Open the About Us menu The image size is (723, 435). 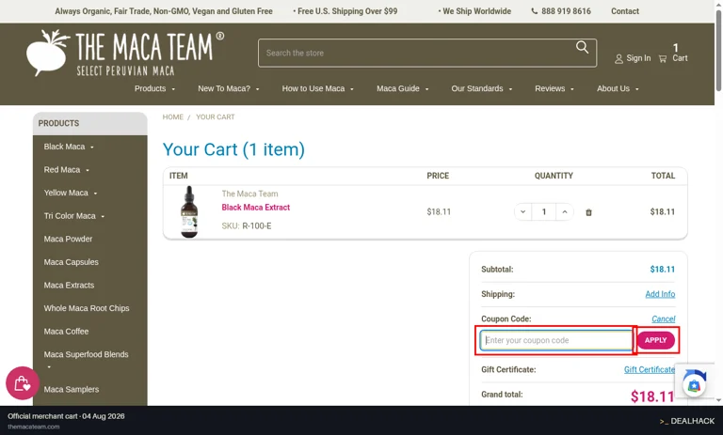(618, 88)
